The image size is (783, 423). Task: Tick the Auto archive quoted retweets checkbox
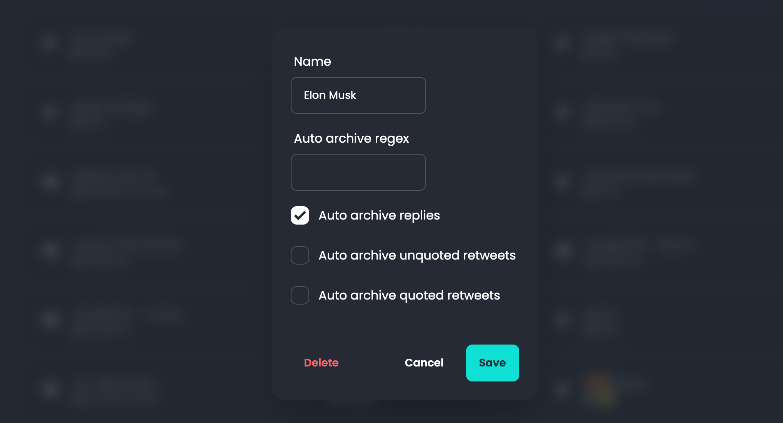tap(300, 295)
